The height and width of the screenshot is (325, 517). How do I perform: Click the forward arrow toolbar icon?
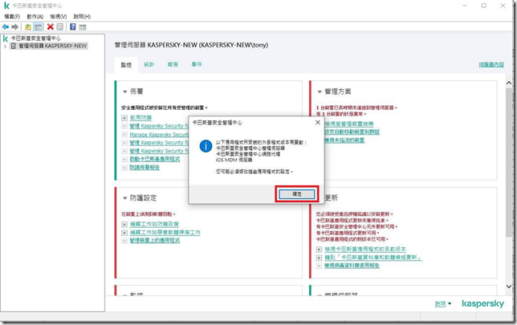coord(15,27)
